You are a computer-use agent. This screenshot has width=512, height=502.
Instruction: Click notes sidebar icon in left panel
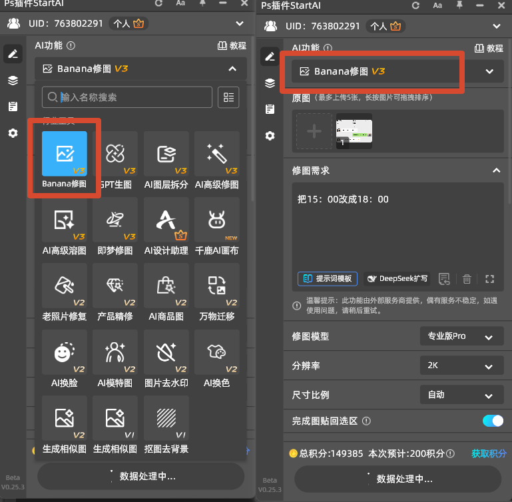click(13, 107)
